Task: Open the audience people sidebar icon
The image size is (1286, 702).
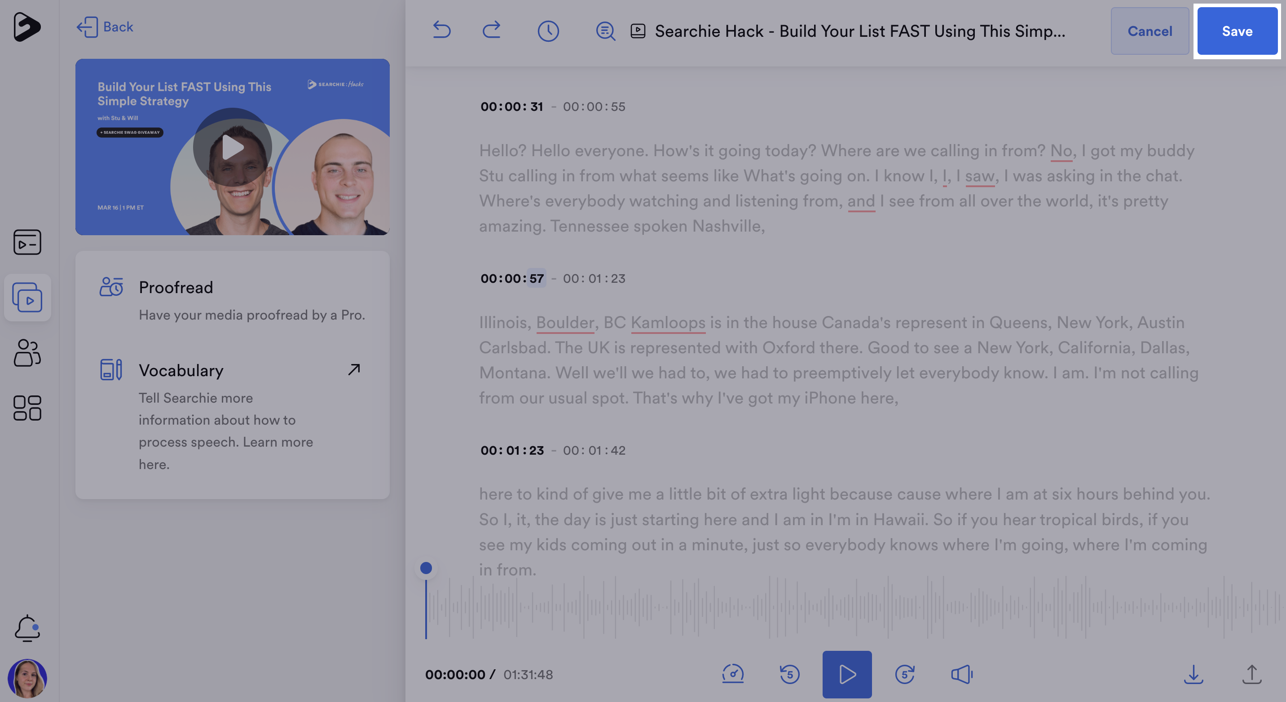Action: [27, 353]
